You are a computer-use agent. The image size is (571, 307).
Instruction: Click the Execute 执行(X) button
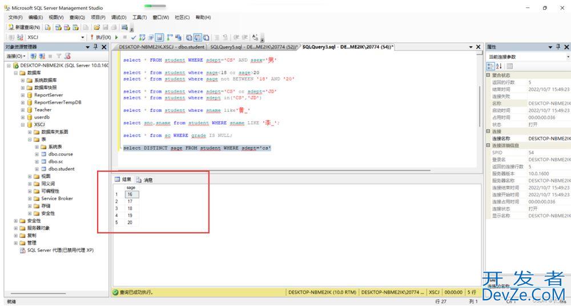pos(101,37)
